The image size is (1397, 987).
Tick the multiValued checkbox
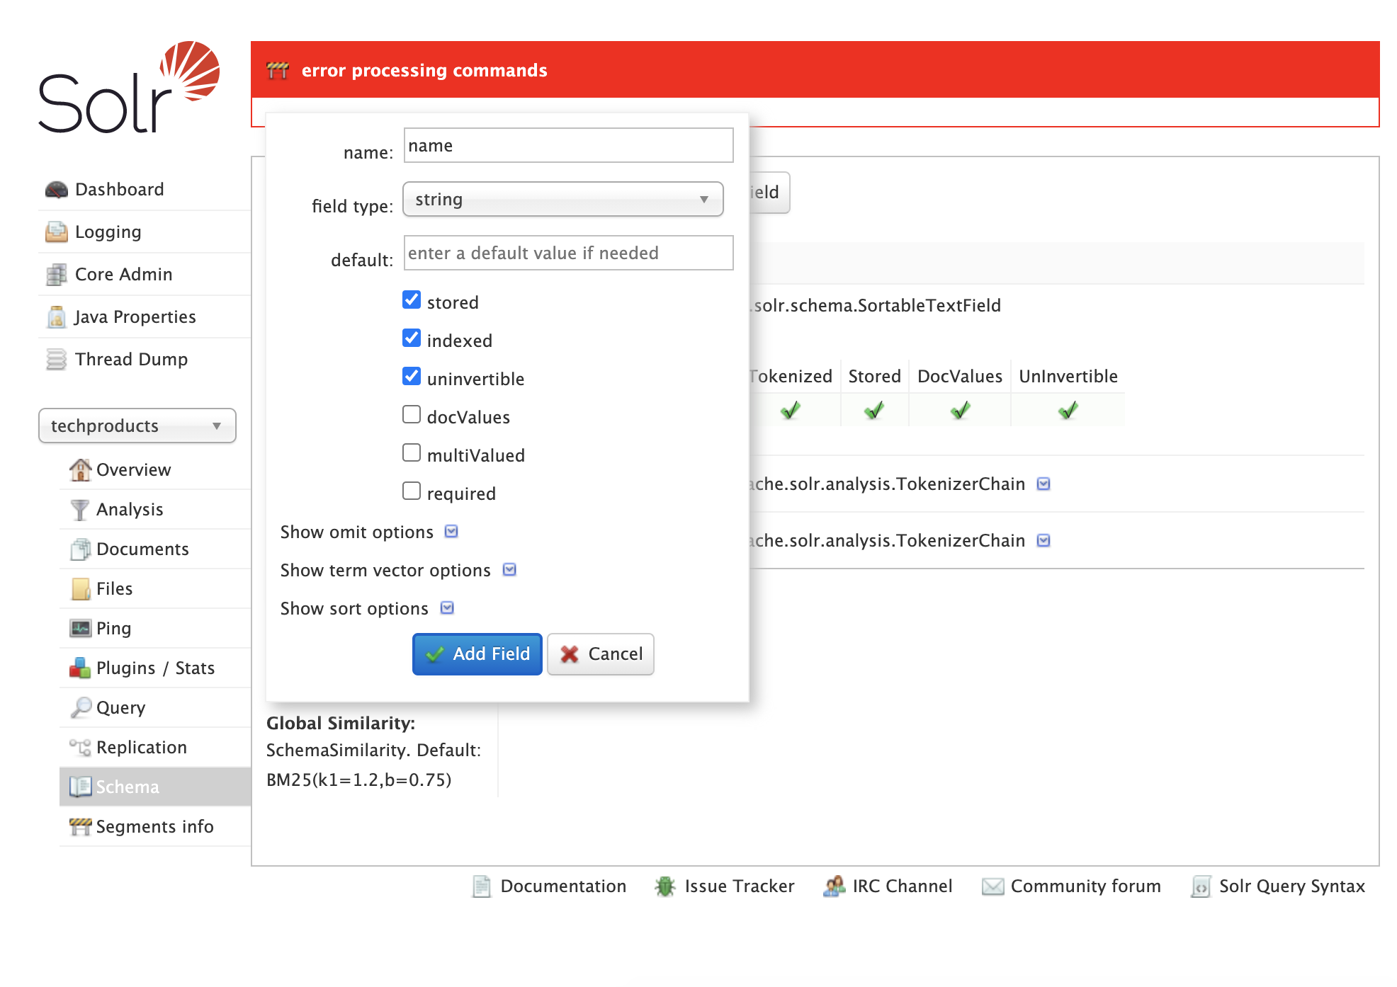point(412,453)
